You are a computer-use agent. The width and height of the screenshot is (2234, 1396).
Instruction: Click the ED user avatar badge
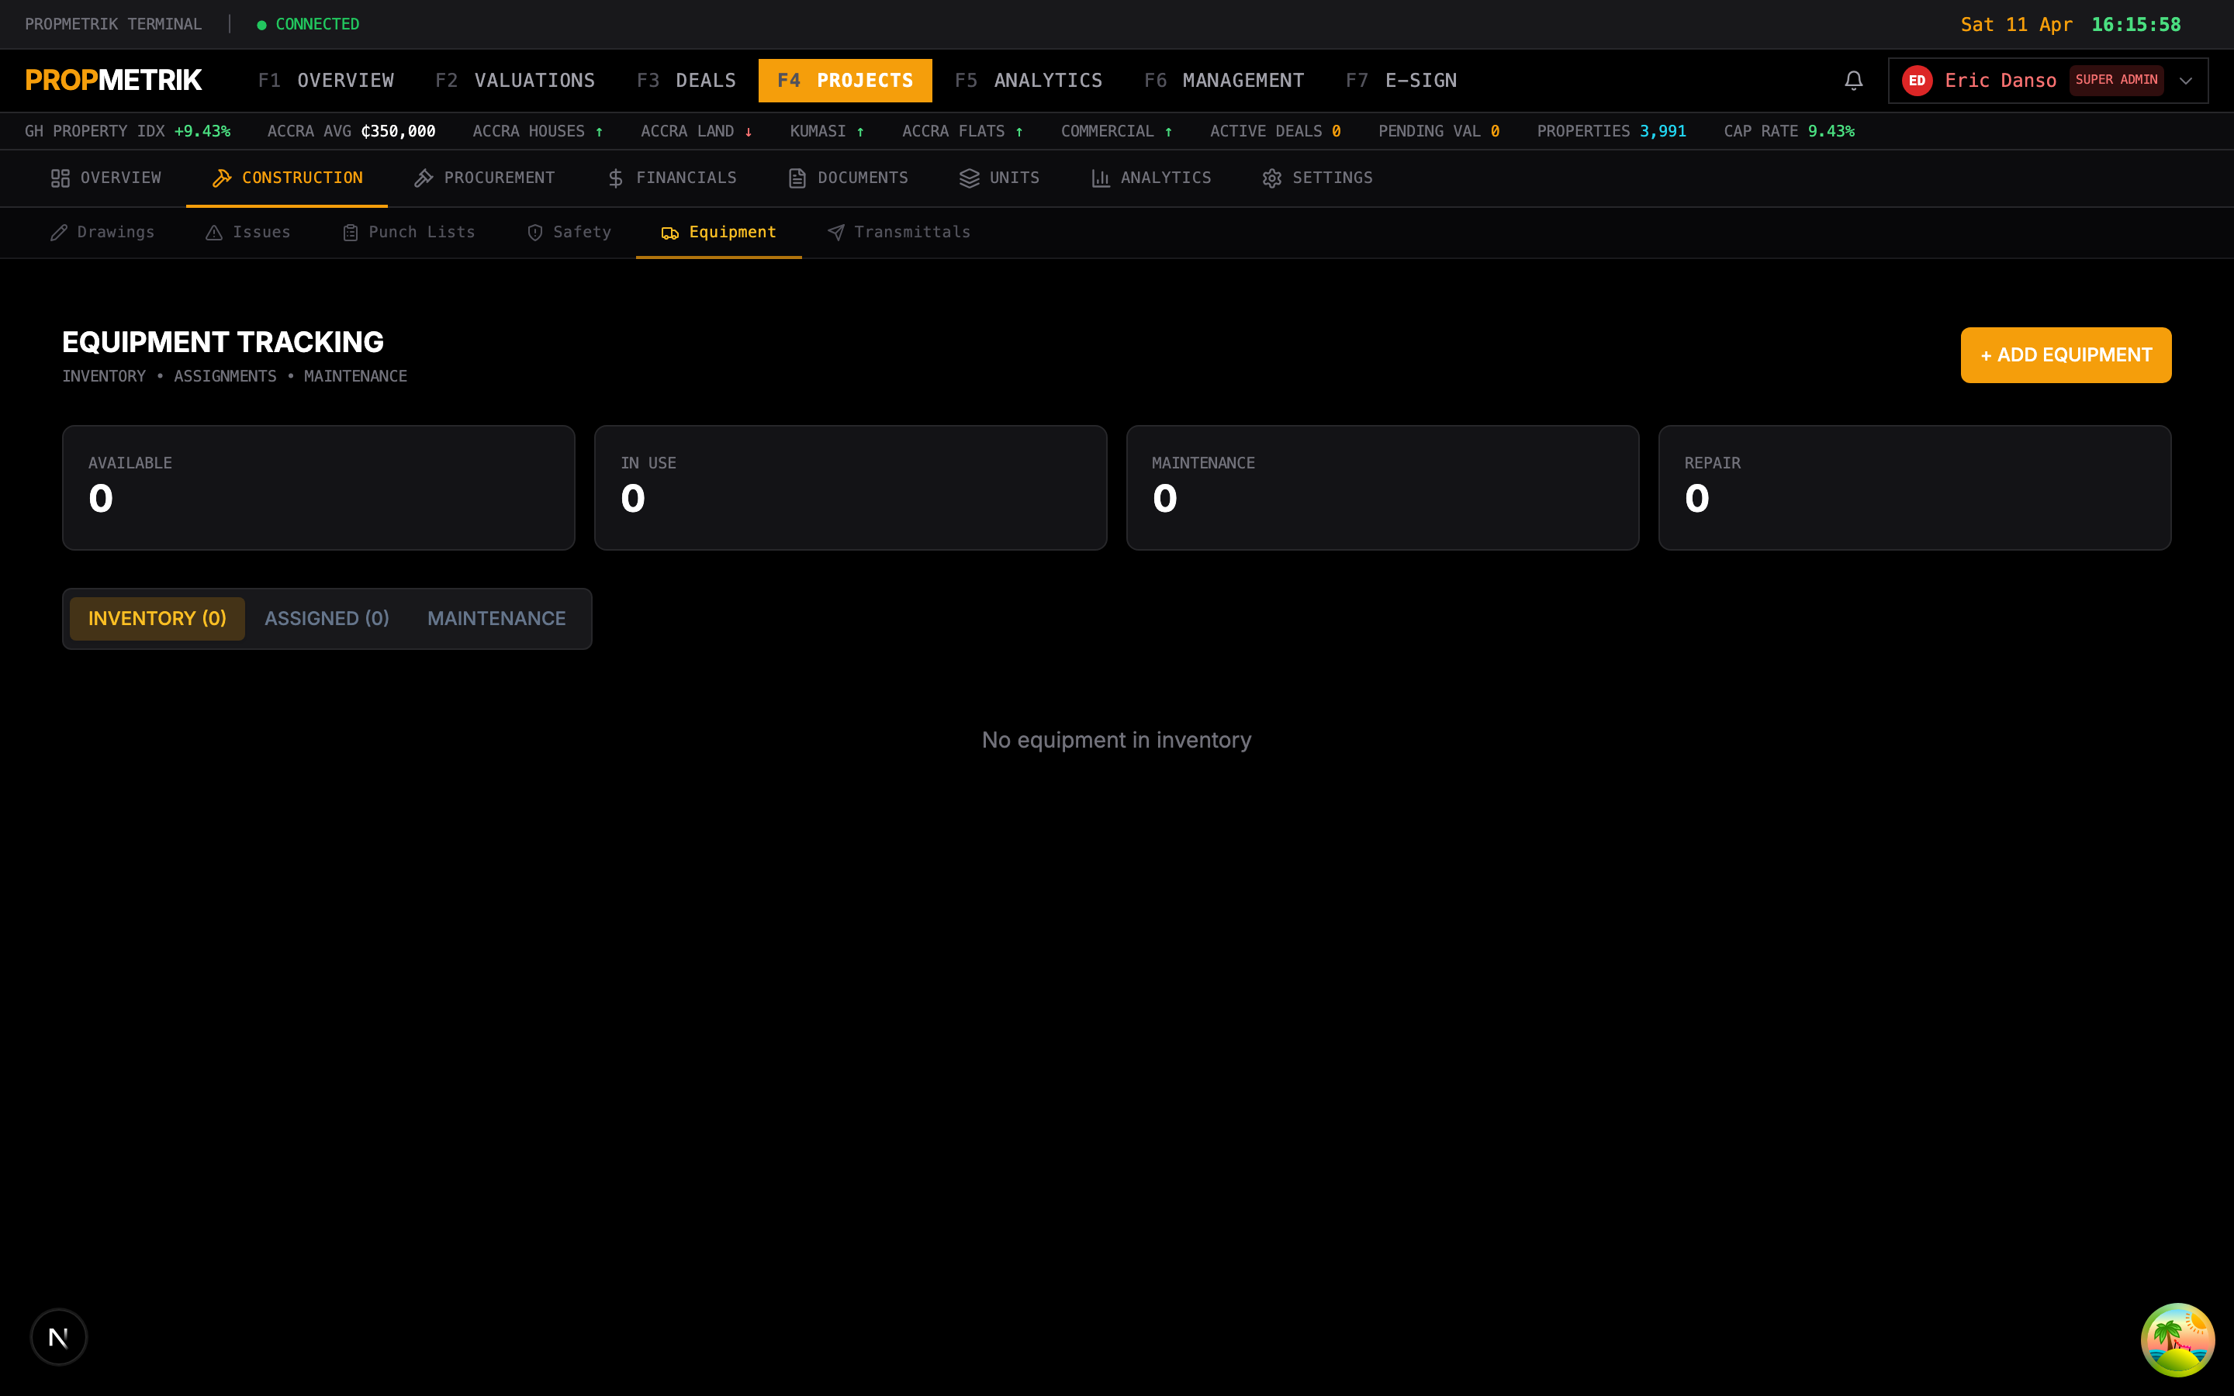1918,81
